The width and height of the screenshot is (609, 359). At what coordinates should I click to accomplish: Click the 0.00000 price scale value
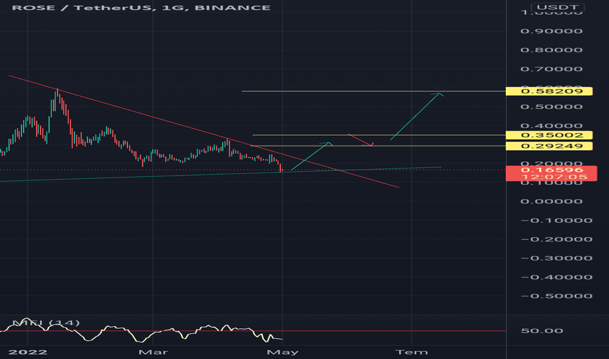(x=551, y=202)
